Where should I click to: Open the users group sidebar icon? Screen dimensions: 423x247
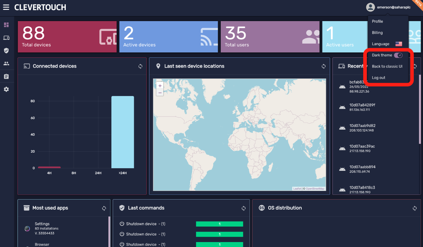point(6,63)
